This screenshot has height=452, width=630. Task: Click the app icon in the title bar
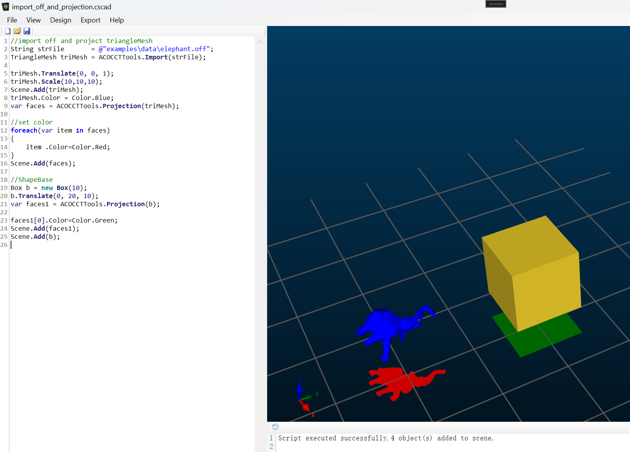[5, 7]
